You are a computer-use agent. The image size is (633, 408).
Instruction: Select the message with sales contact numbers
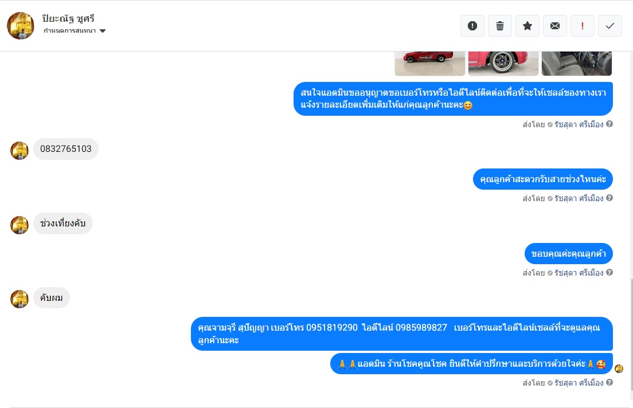coord(402,334)
